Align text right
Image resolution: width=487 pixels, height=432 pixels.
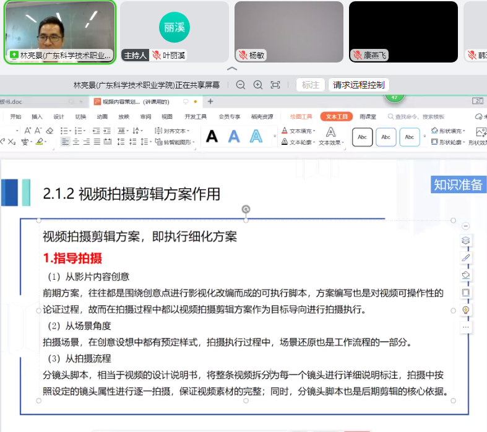click(x=87, y=142)
